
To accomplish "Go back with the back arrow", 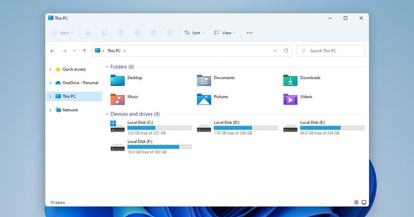I will coord(52,51).
